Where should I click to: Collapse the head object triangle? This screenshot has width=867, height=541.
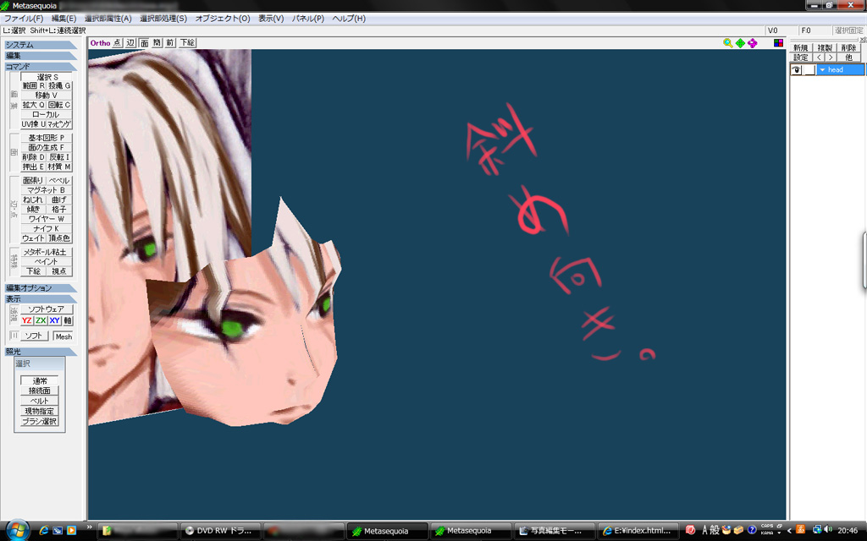pos(822,70)
